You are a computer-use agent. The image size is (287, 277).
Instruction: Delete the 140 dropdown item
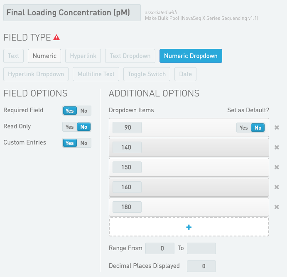(x=277, y=147)
